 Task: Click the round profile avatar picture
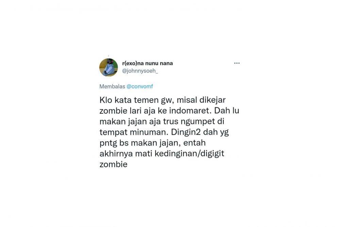pyautogui.click(x=108, y=67)
